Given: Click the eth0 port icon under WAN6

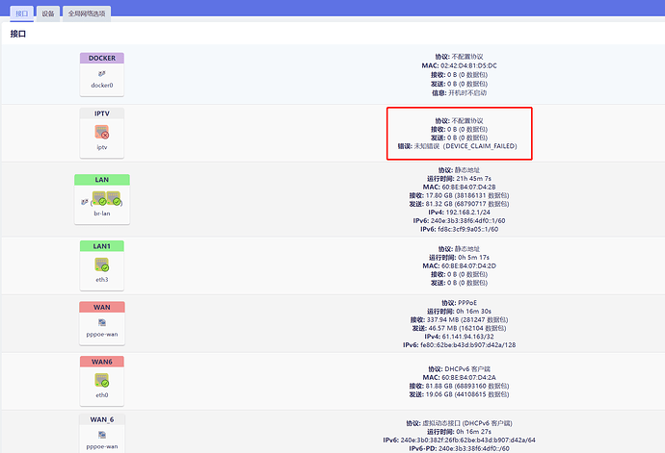Looking at the screenshot, I should (x=101, y=382).
